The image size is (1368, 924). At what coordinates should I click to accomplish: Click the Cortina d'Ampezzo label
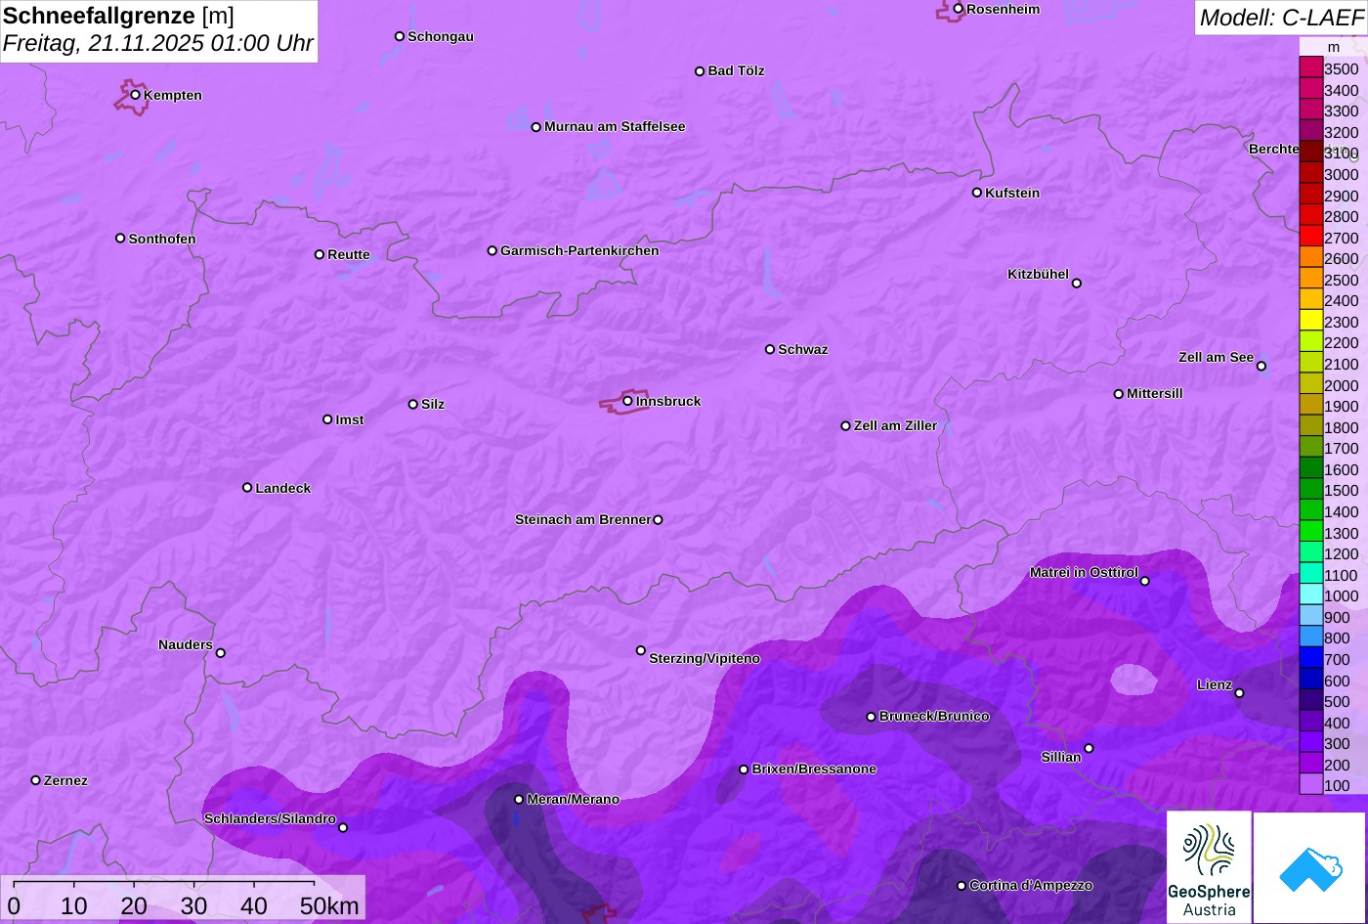[x=1031, y=886]
